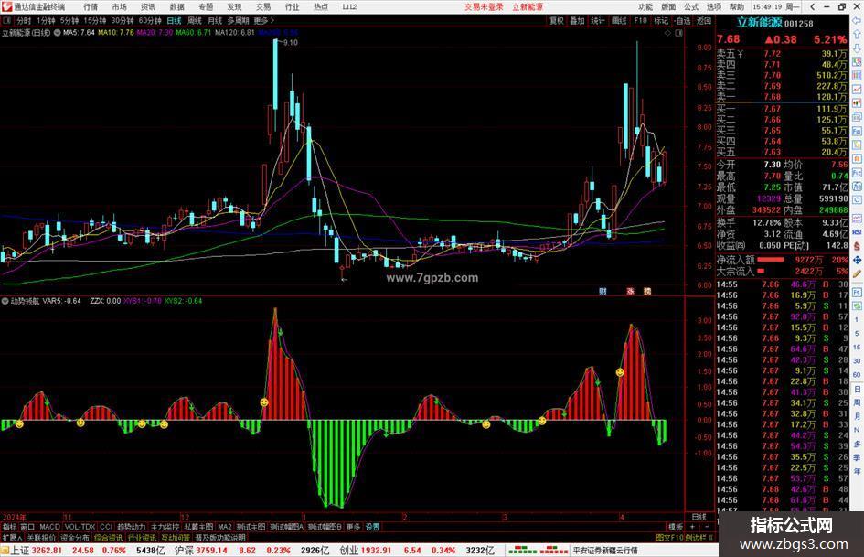Open the 行情 menu
The height and width of the screenshot is (557, 864).
tap(91, 6)
